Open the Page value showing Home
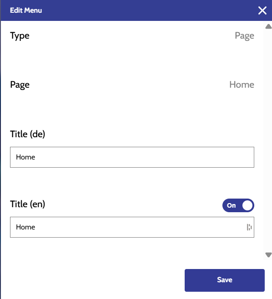Image resolution: width=272 pixels, height=299 pixels. click(242, 85)
